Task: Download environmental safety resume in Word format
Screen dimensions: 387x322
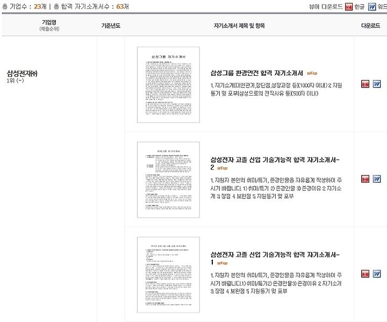Action: tap(377, 84)
